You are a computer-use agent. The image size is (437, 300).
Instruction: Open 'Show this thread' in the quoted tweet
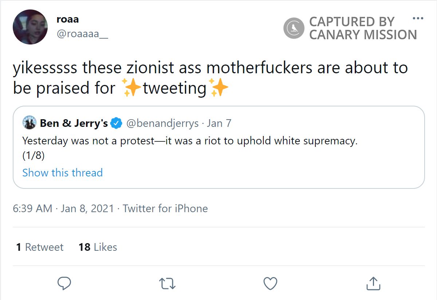pyautogui.click(x=62, y=172)
